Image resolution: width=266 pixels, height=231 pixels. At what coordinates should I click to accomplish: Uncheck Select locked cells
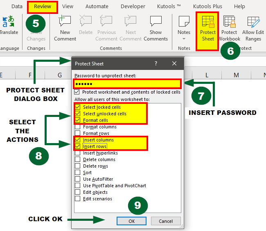[x=78, y=107]
